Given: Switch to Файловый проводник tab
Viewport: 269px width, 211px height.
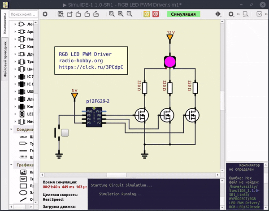Looking at the screenshot, I should tap(5, 59).
